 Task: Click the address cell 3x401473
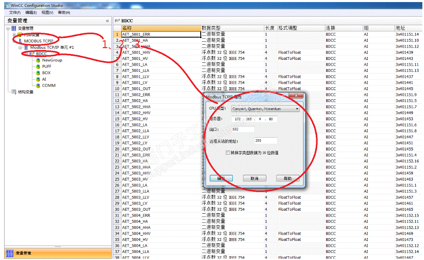point(408,240)
